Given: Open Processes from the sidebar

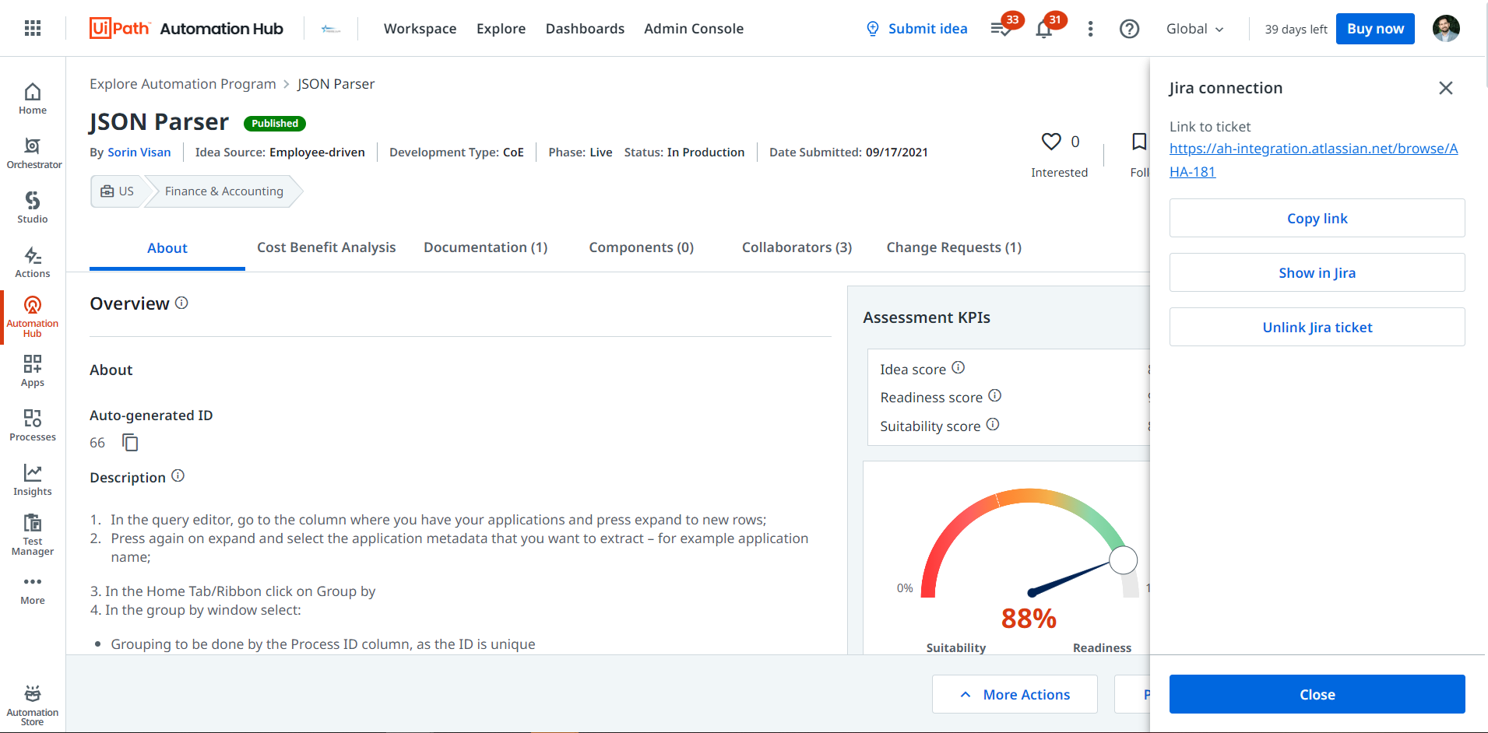Looking at the screenshot, I should (33, 426).
